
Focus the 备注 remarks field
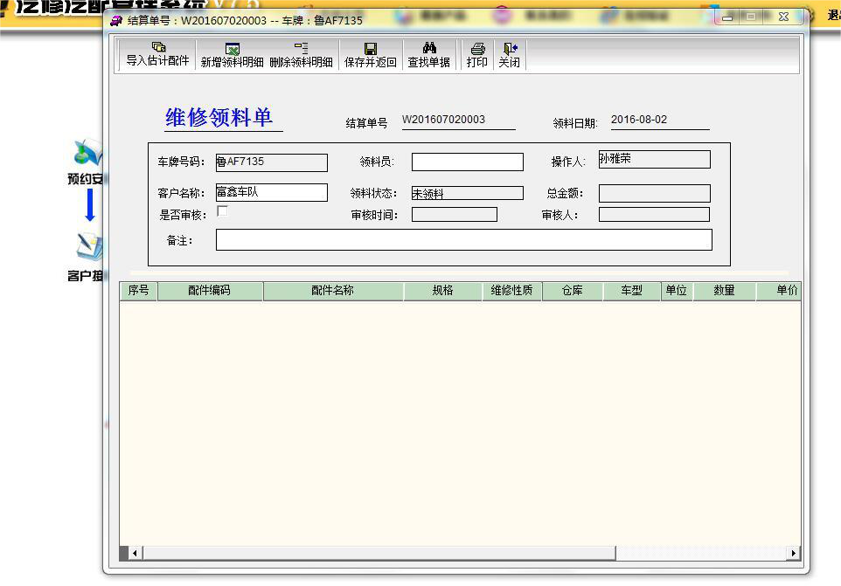pyautogui.click(x=464, y=240)
